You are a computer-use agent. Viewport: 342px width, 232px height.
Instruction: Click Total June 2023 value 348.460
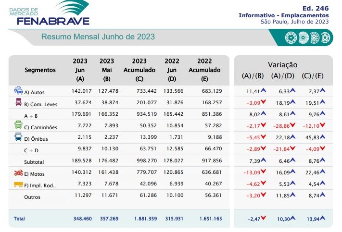coord(82,219)
